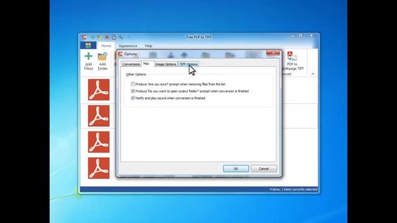Viewport: 397px width, 223px height.
Task: Select the third PDF file thumbnail
Action: (99, 142)
